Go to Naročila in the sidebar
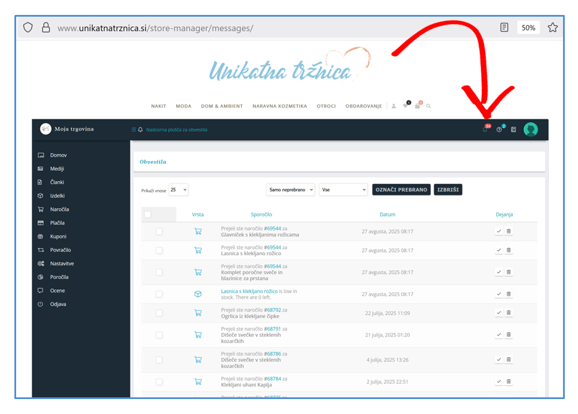 click(x=59, y=209)
